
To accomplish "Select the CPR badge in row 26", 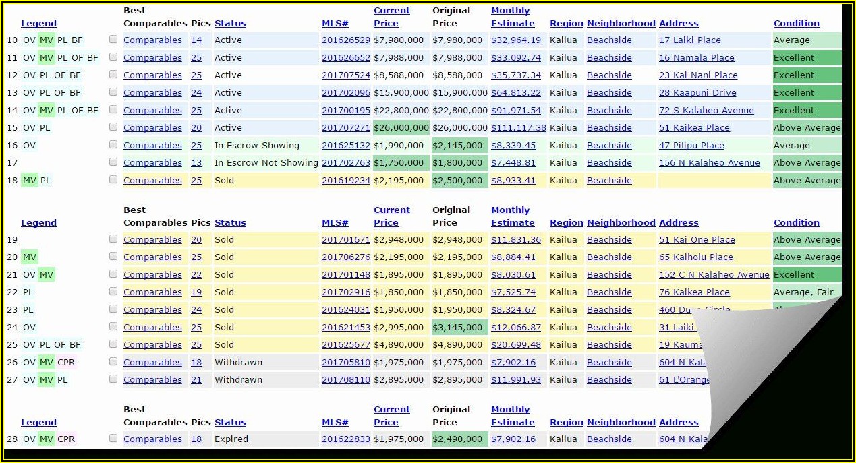I will (66, 363).
